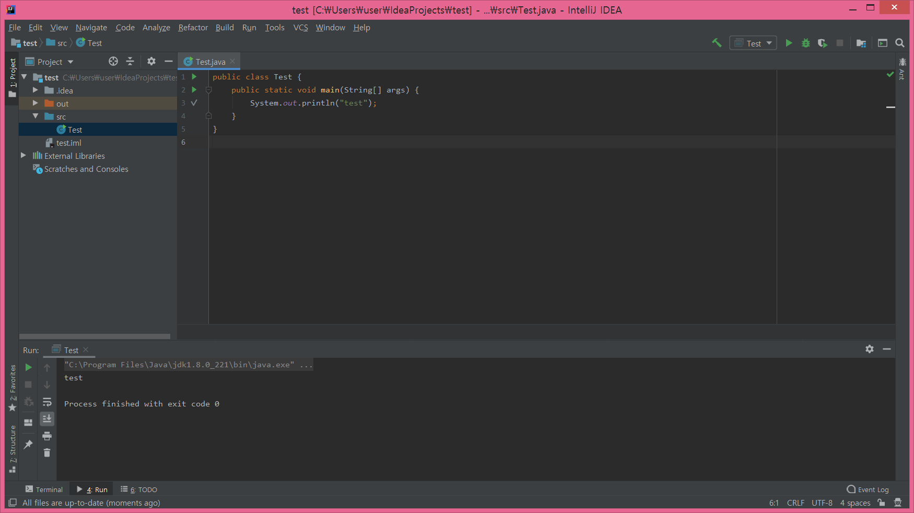Open the Event Log
The height and width of the screenshot is (513, 914).
[x=868, y=489]
